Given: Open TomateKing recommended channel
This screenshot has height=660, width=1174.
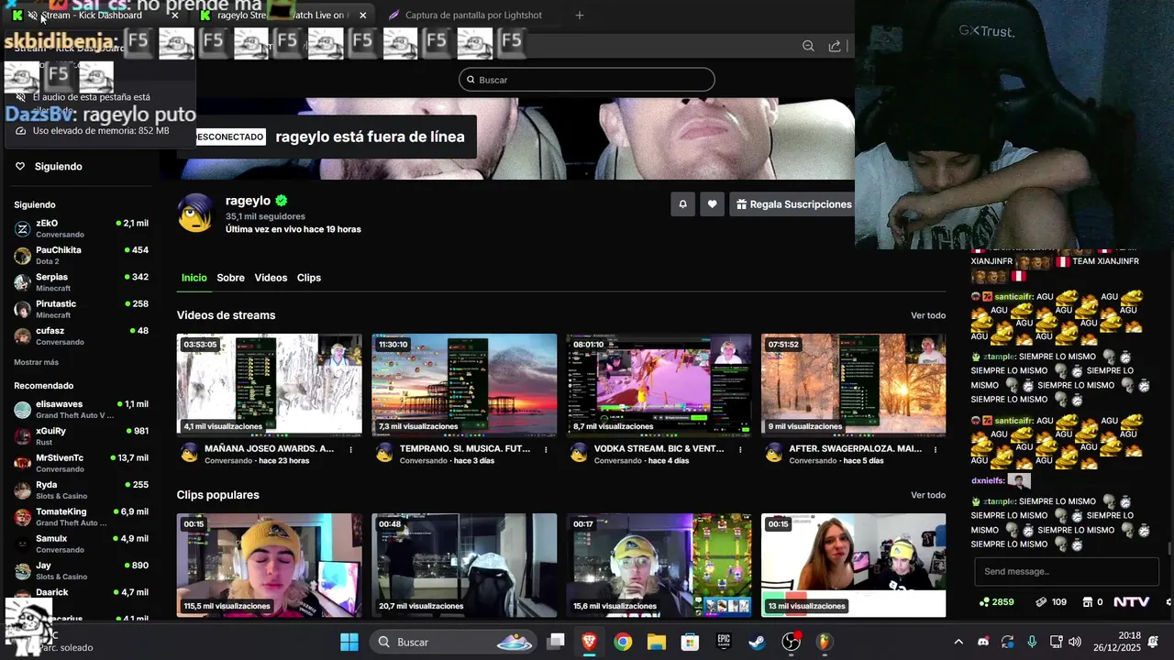Looking at the screenshot, I should coord(81,516).
